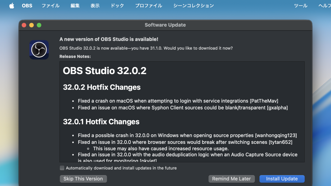Open the 編集 menu

(75, 6)
